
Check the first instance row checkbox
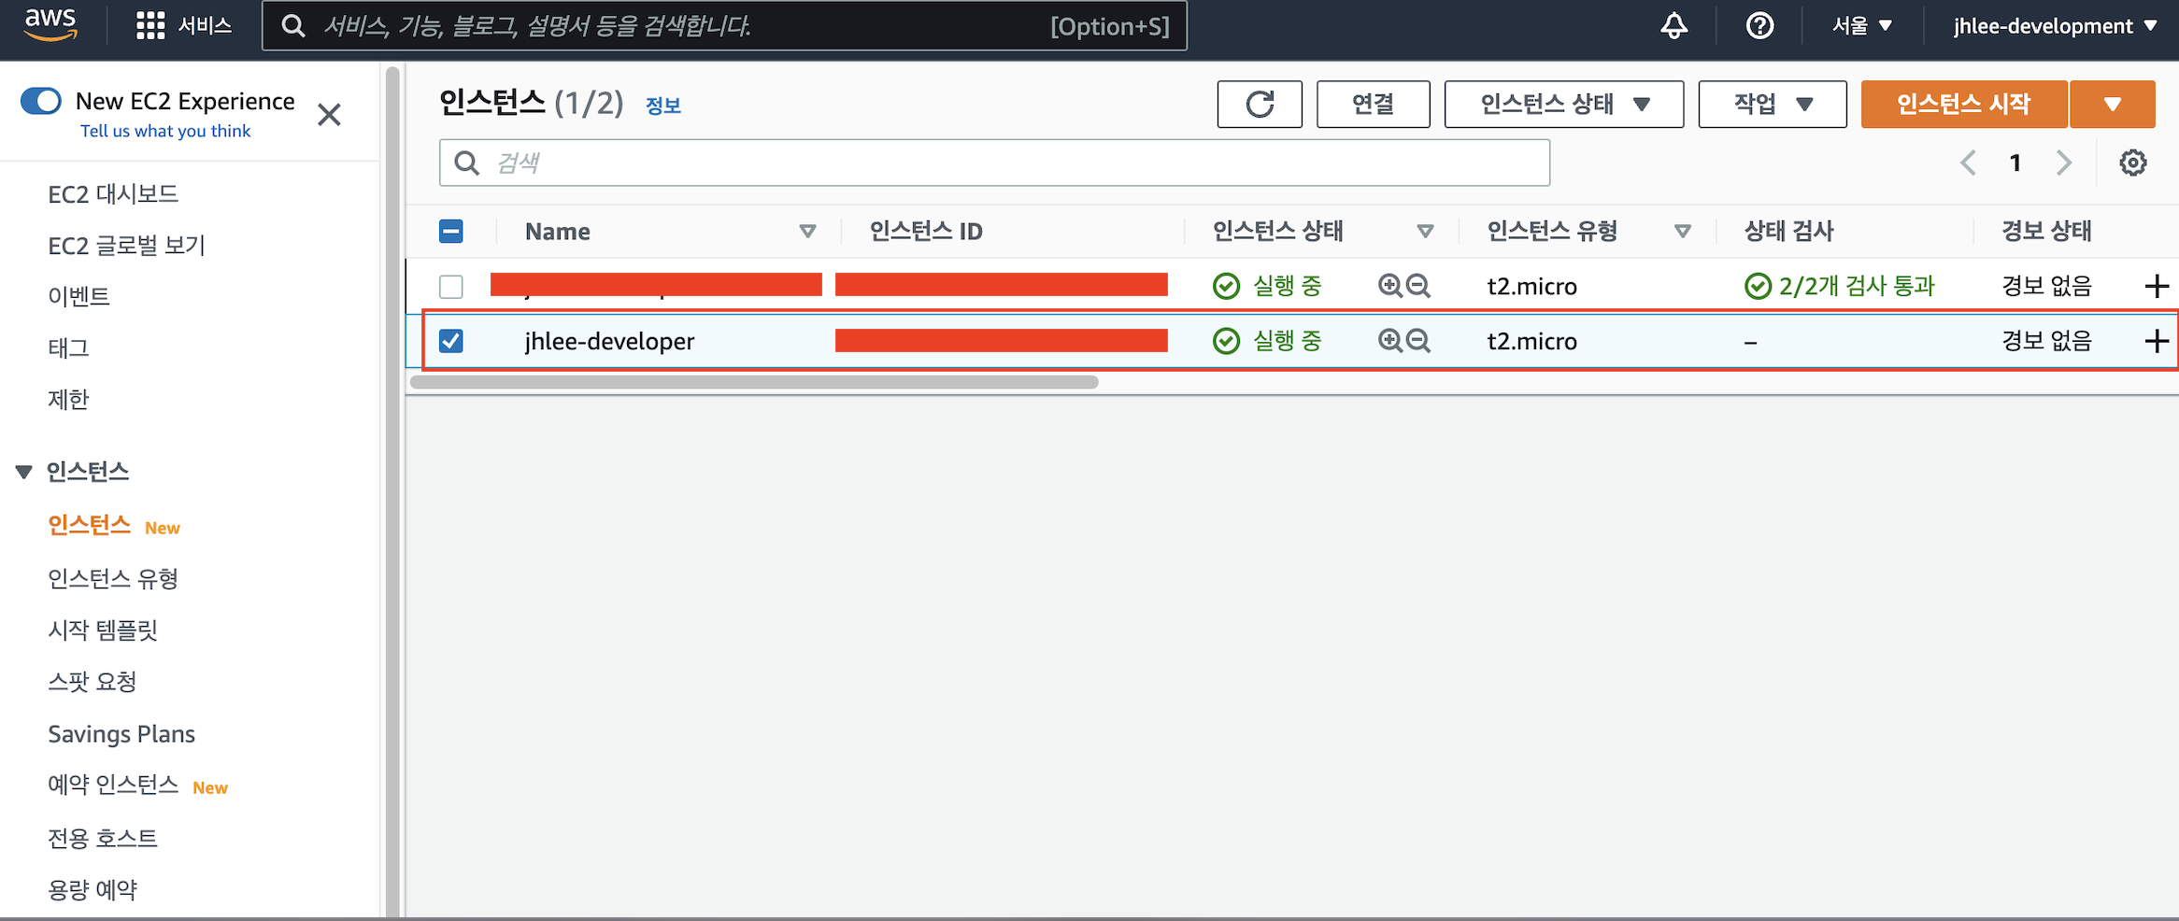click(451, 286)
